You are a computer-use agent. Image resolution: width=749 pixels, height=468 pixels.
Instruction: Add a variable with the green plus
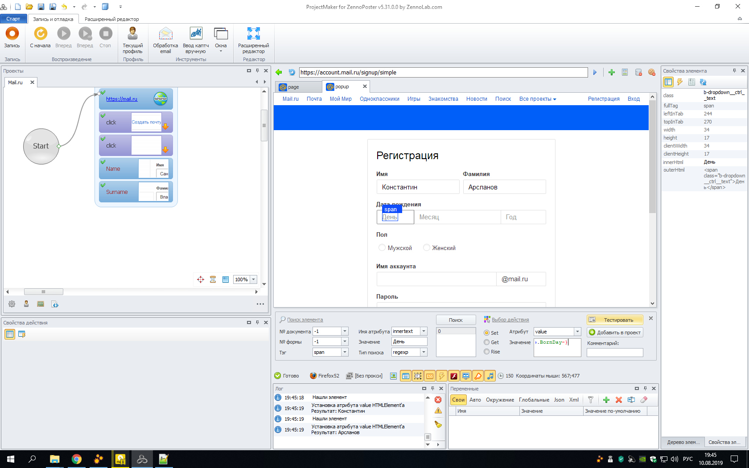tap(606, 400)
